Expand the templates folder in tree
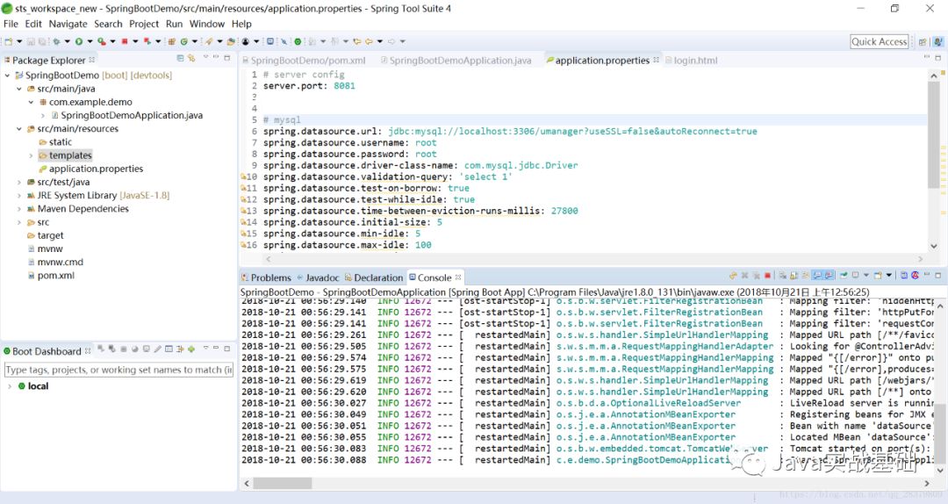Screen dimensions: 948x504 coord(32,155)
